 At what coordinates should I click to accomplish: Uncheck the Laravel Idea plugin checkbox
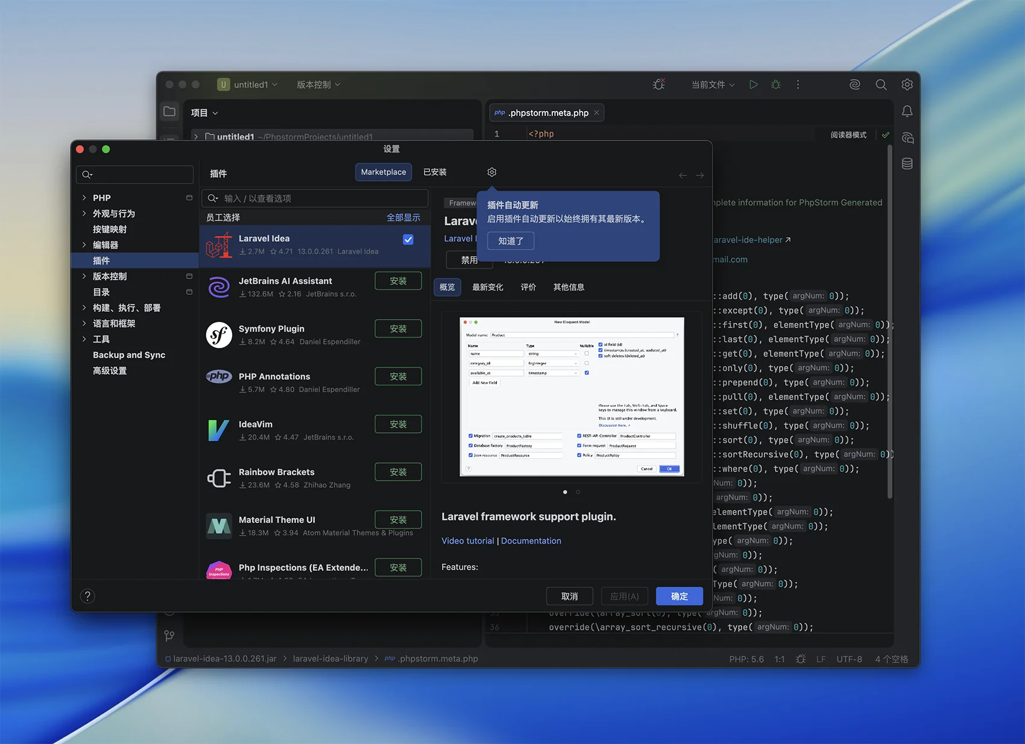(408, 239)
